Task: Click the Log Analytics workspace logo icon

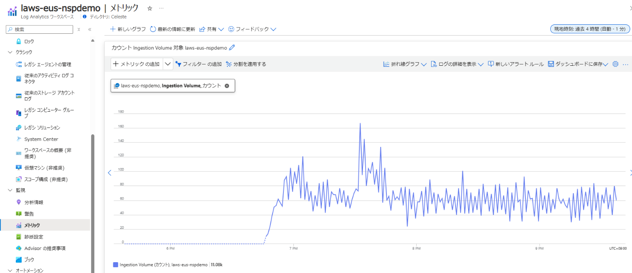Action: click(x=12, y=11)
